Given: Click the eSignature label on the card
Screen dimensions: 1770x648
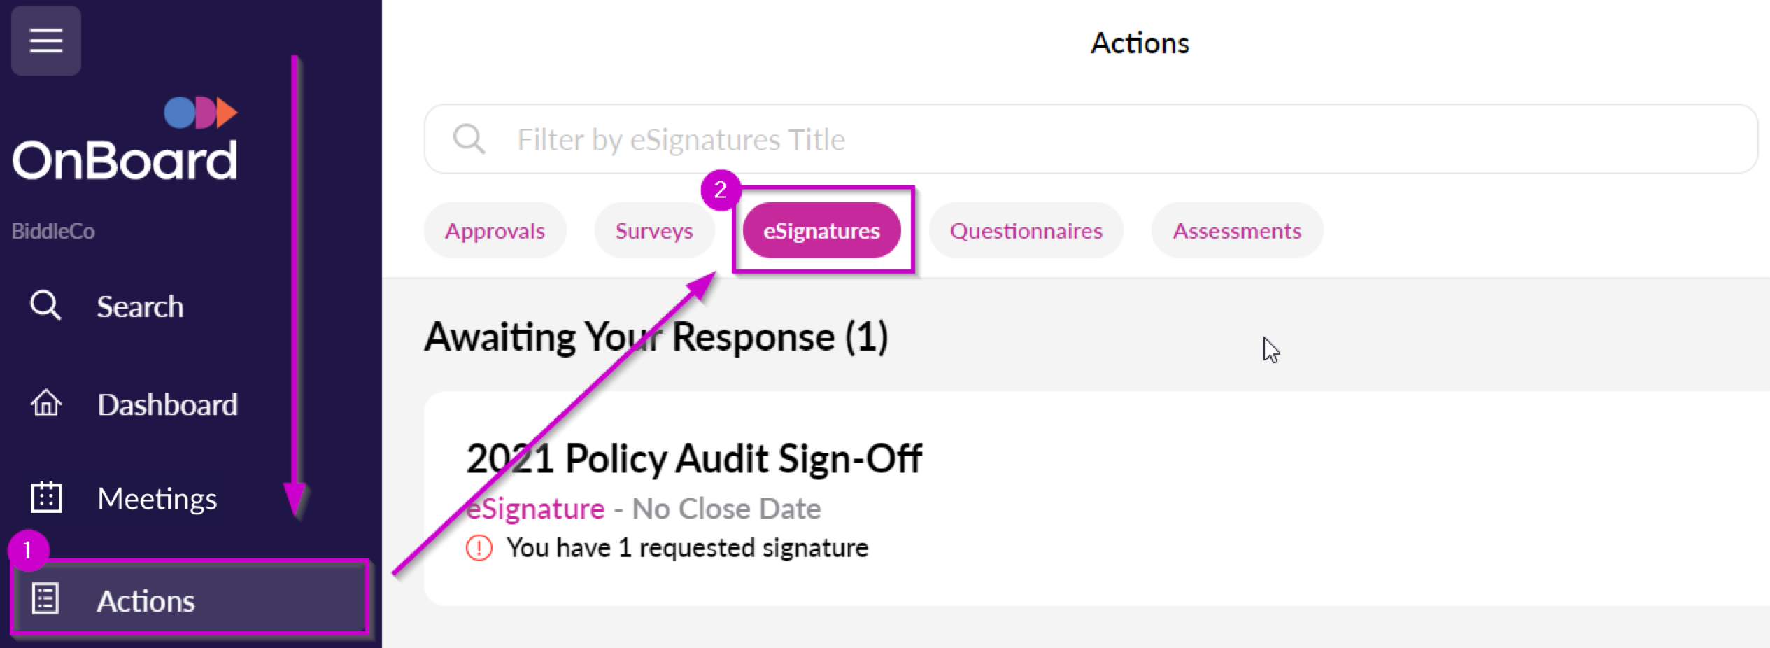Looking at the screenshot, I should point(536,509).
